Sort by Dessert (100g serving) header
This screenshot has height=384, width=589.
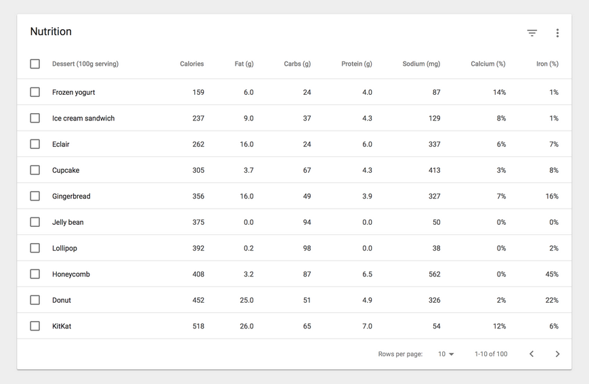click(x=85, y=64)
